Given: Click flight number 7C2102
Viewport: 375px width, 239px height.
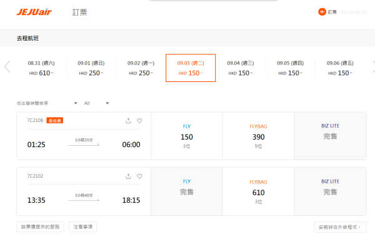Looking at the screenshot, I should tap(35, 176).
